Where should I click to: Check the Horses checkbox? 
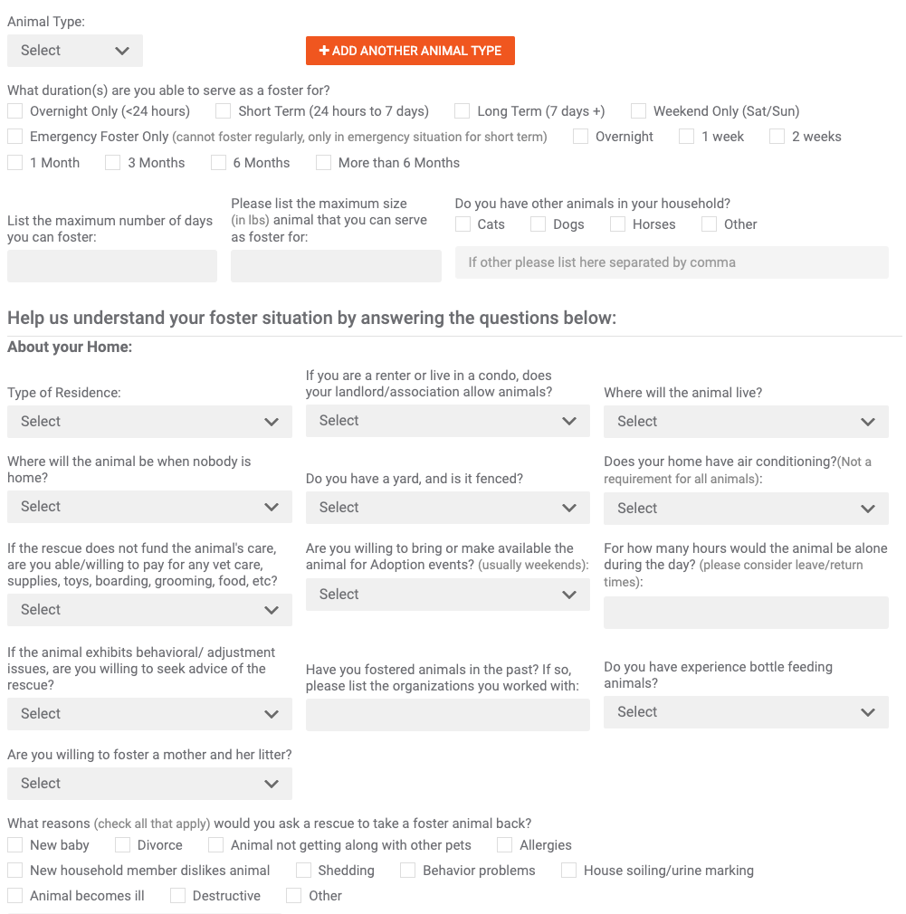pos(617,224)
